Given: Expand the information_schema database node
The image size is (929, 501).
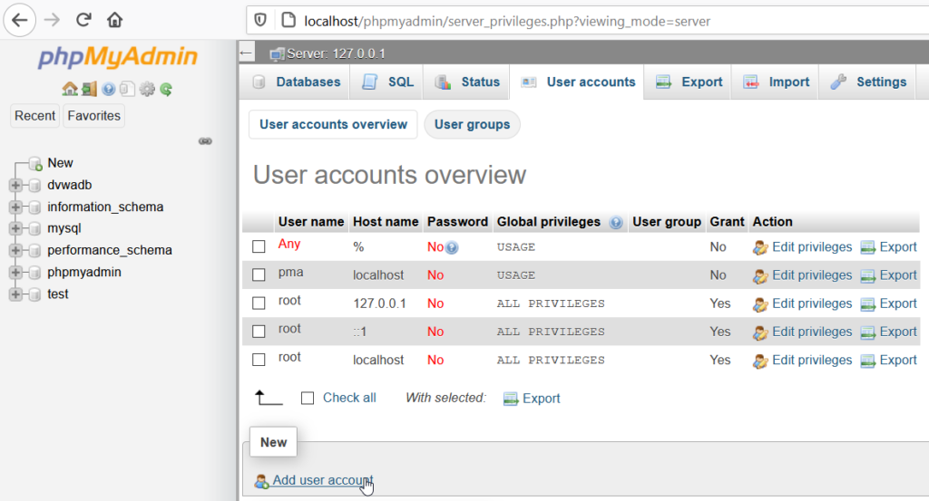Looking at the screenshot, I should click(x=16, y=207).
